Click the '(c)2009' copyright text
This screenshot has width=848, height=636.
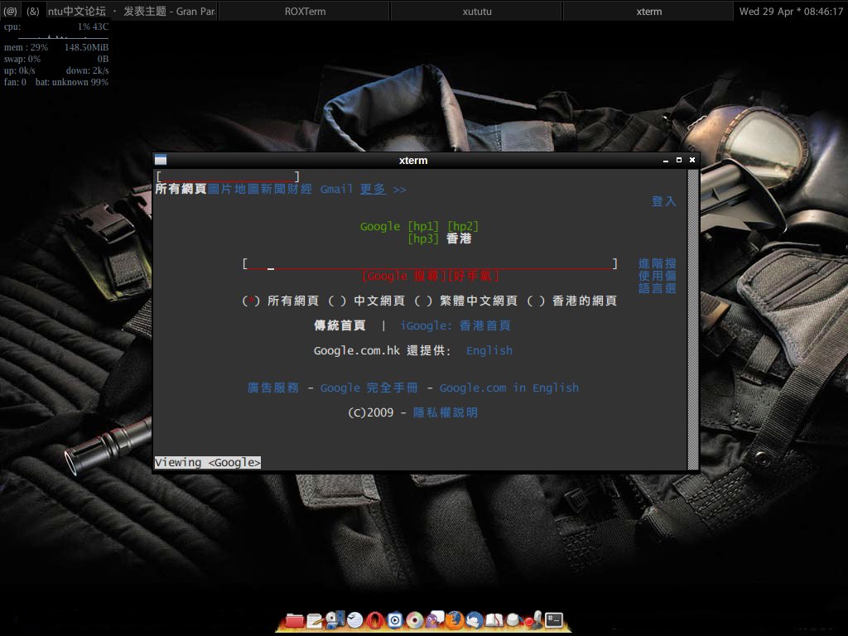[x=370, y=412]
